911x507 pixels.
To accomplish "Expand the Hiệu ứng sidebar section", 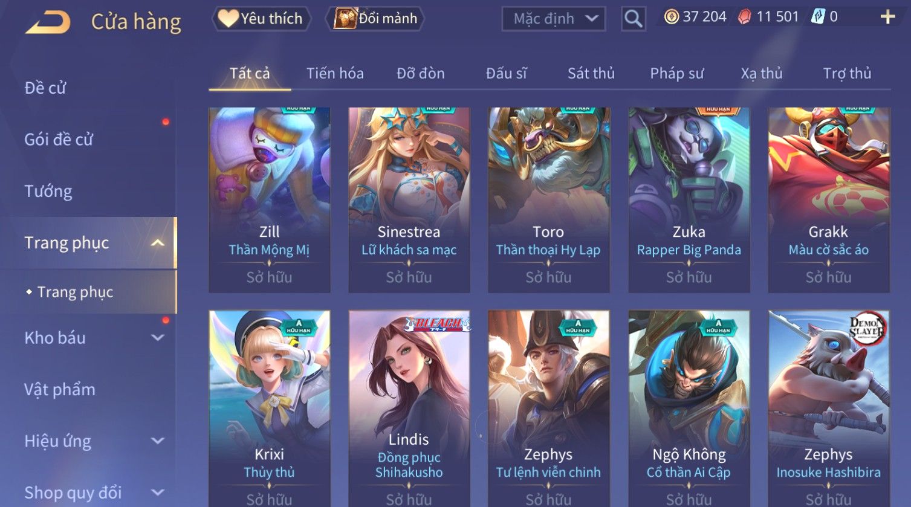I will click(x=158, y=441).
